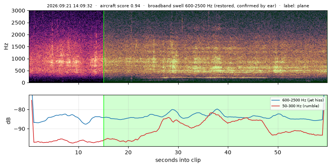
Task: Click the 10 second tick label
Action: click(x=79, y=152)
